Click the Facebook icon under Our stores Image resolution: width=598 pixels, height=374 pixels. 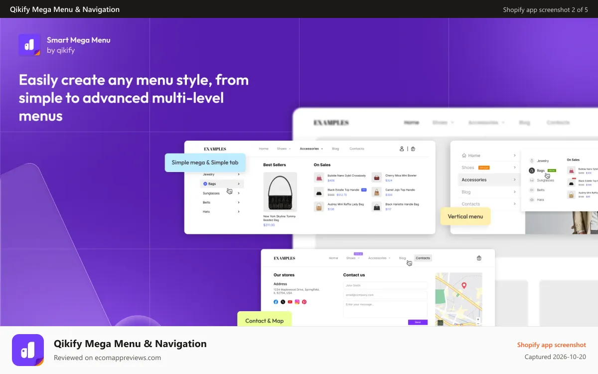(276, 302)
